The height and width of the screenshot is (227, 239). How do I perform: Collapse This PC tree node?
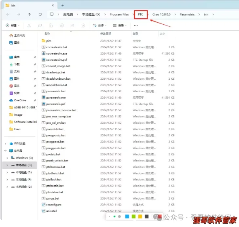(6, 151)
